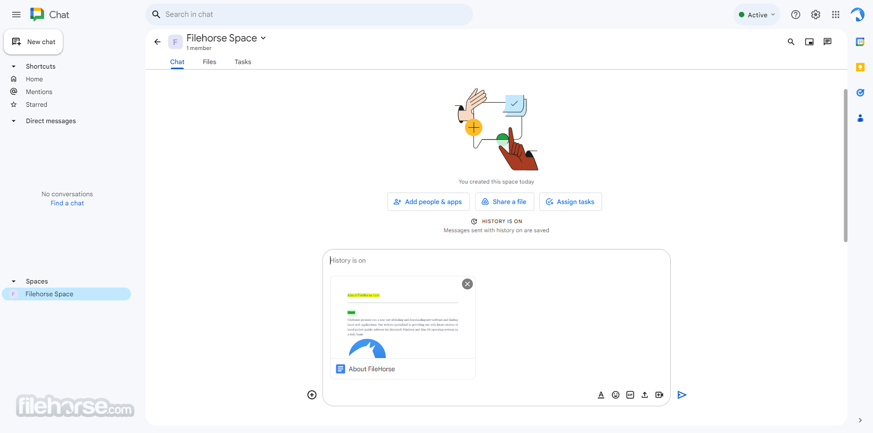This screenshot has height=433, width=873.
Task: Switch to the Files tab
Action: (x=209, y=62)
